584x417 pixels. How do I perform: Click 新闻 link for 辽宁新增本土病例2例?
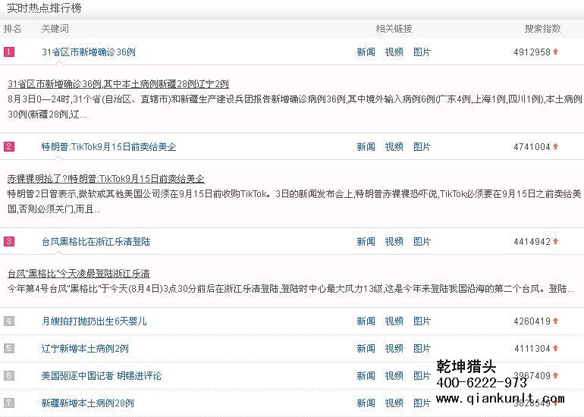pos(366,349)
